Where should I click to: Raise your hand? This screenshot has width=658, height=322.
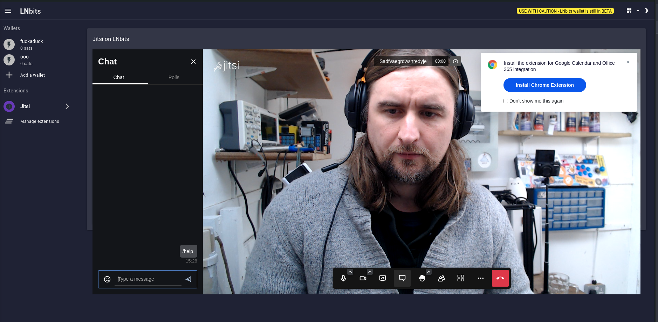tap(422, 278)
